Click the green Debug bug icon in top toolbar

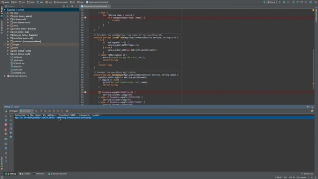pos(284,2)
